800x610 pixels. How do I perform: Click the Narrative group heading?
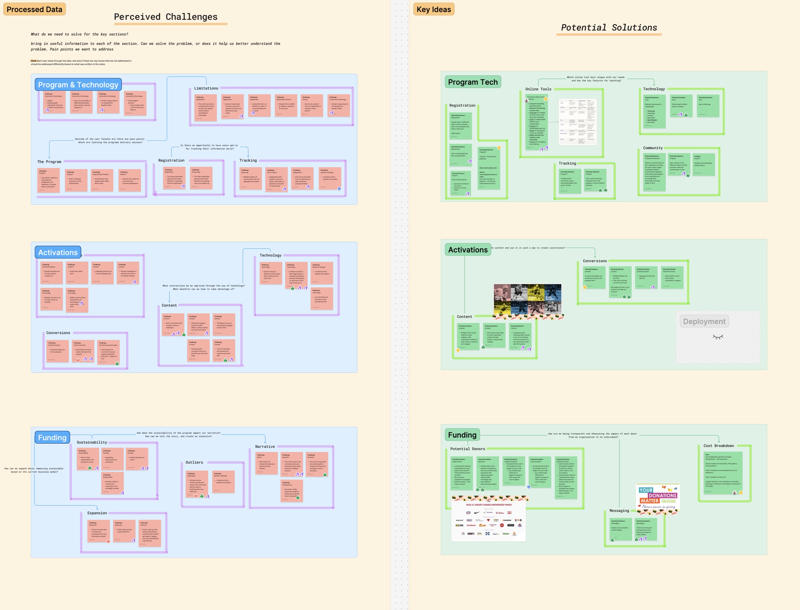coord(265,447)
